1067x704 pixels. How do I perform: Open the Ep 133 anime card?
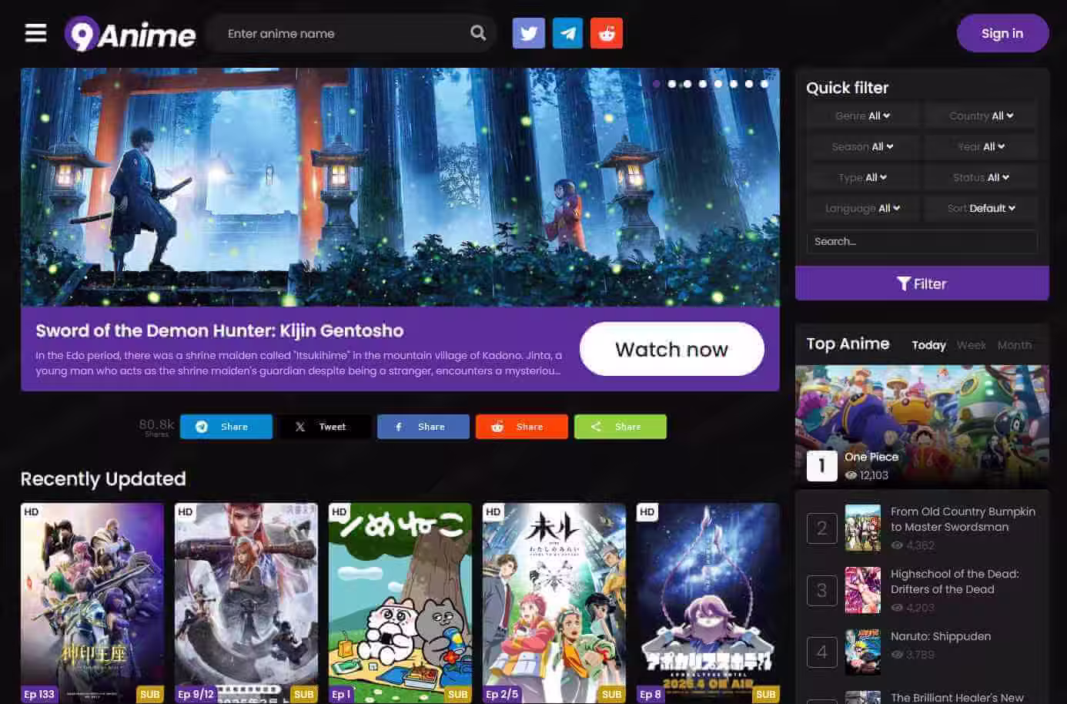(92, 603)
